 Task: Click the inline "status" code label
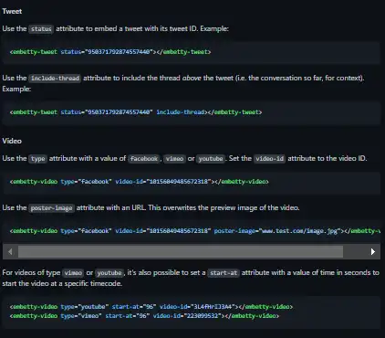tap(41, 29)
